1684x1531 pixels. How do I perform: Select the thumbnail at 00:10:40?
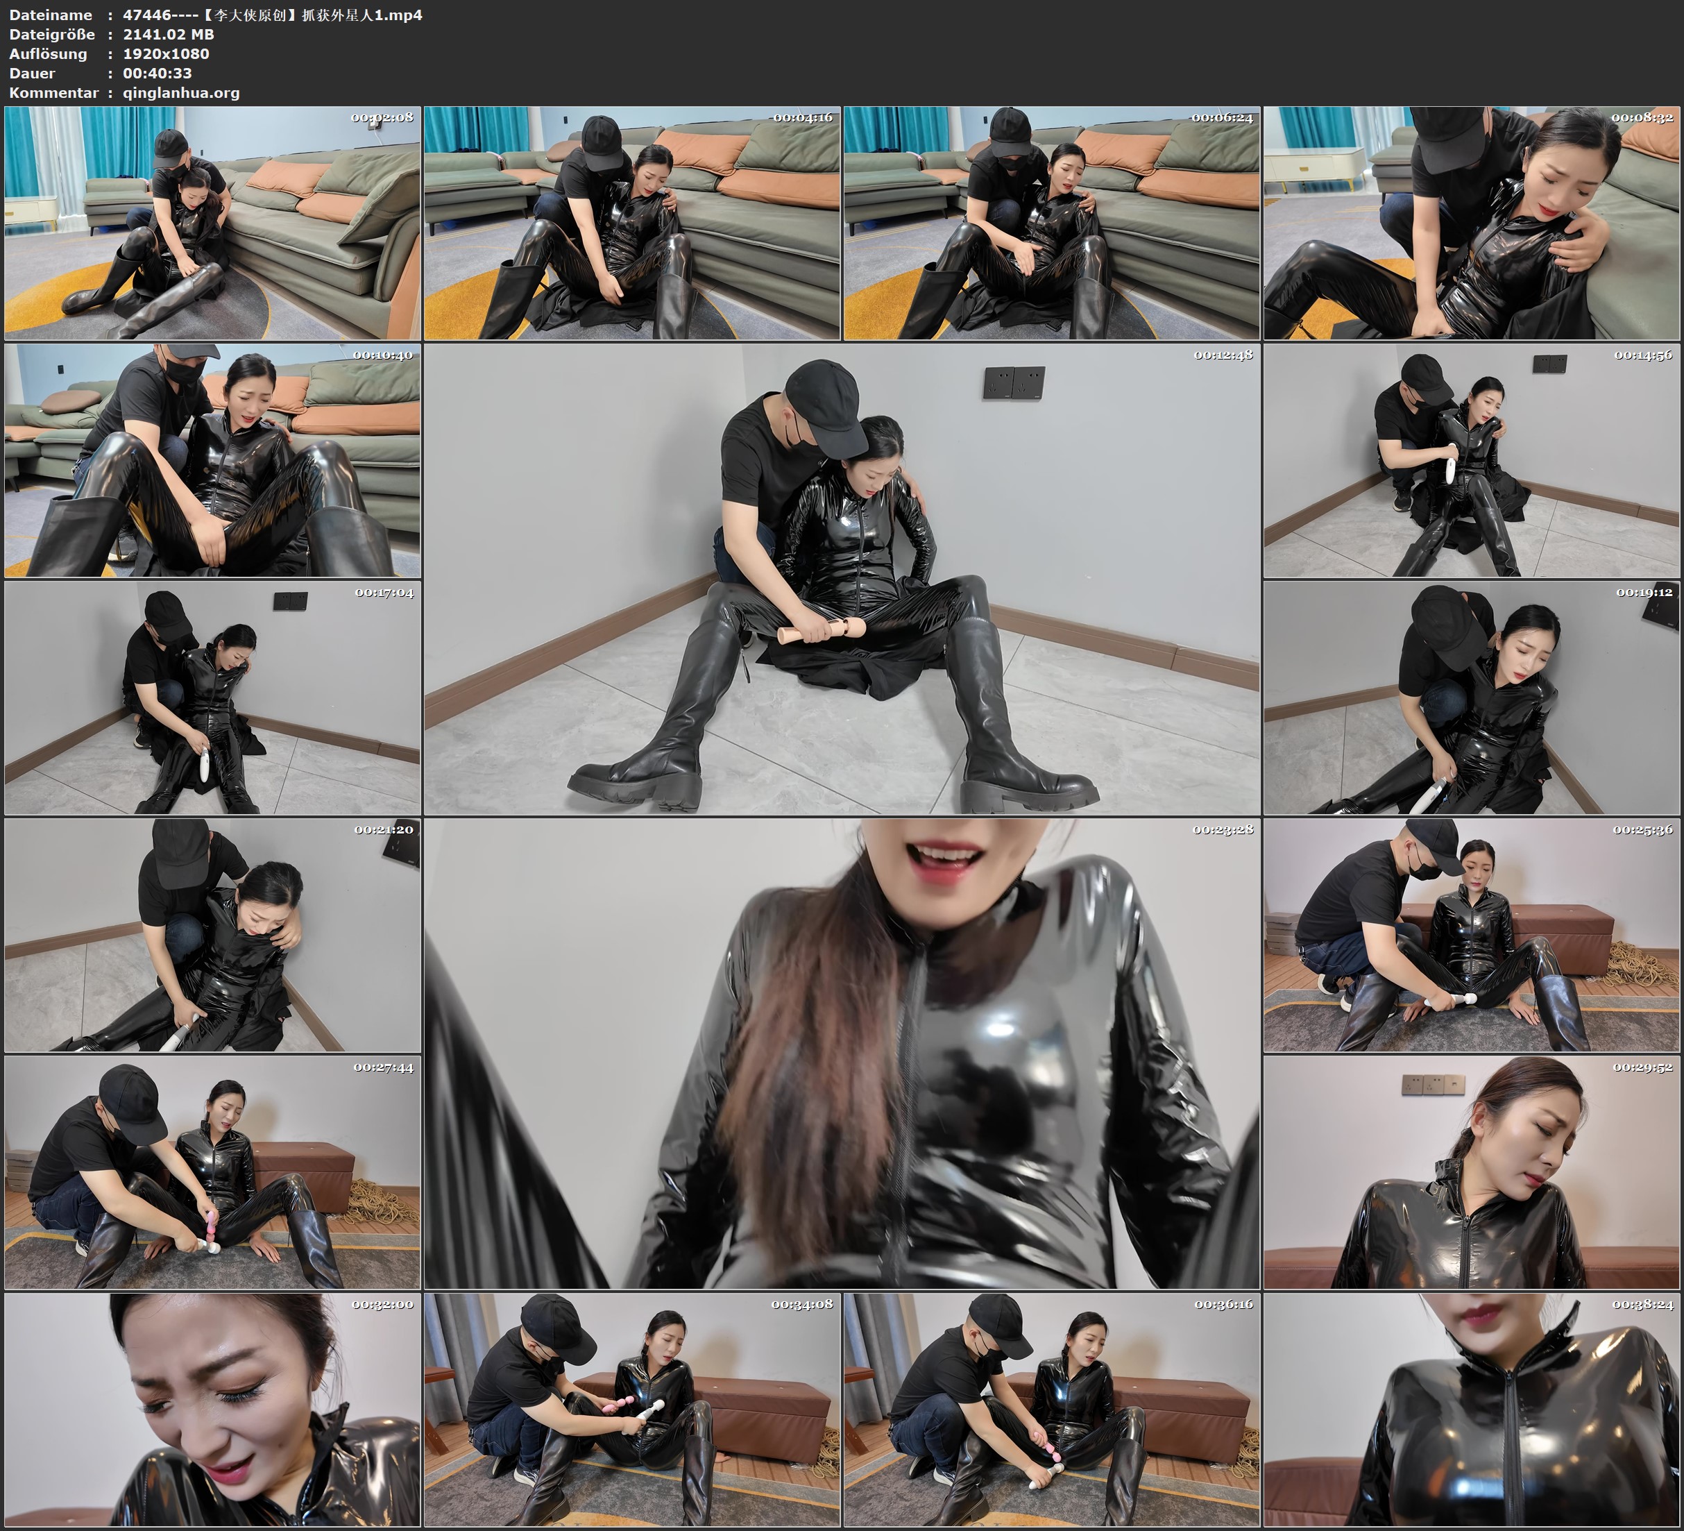[212, 460]
